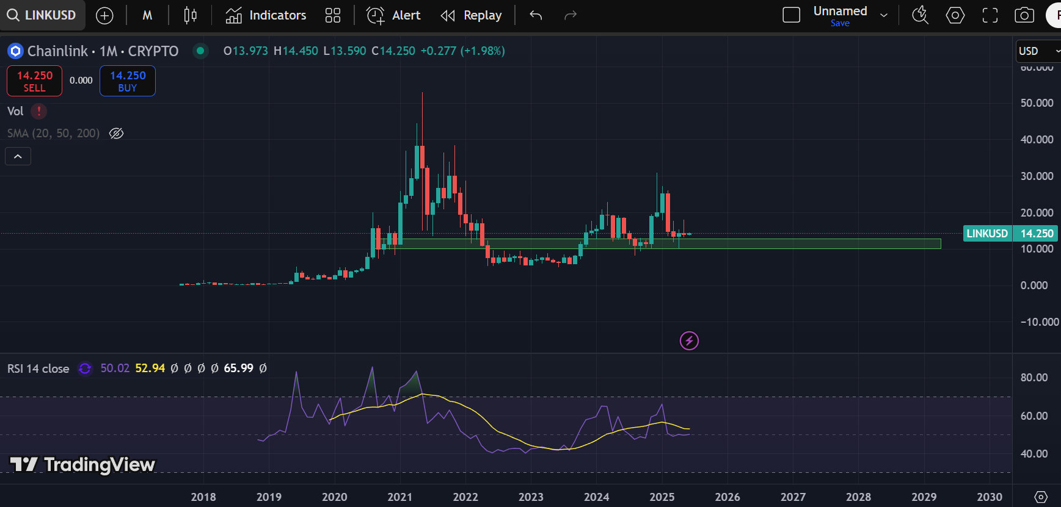1061x507 pixels.
Task: Open indicator templates grid icon
Action: point(333,15)
